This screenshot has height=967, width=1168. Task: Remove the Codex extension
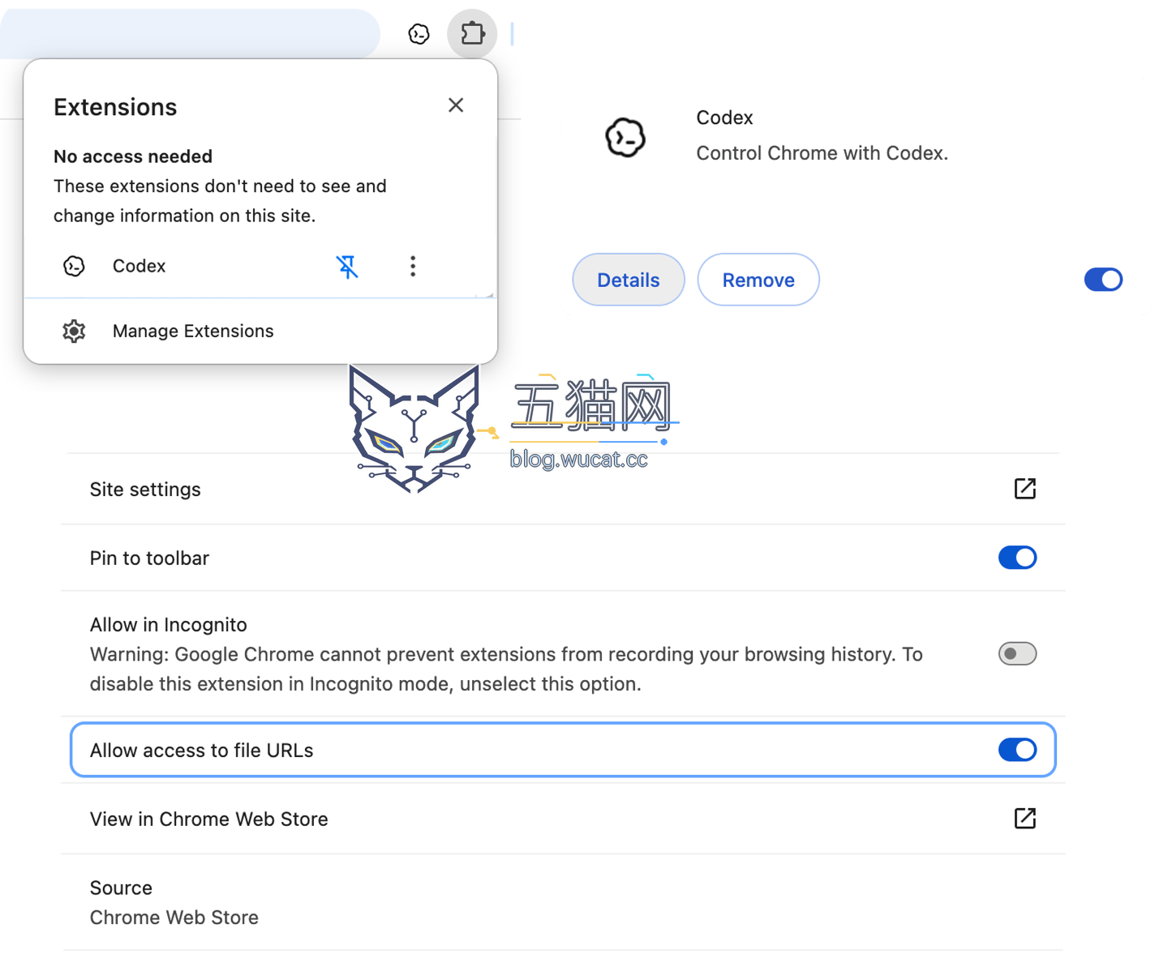[758, 280]
